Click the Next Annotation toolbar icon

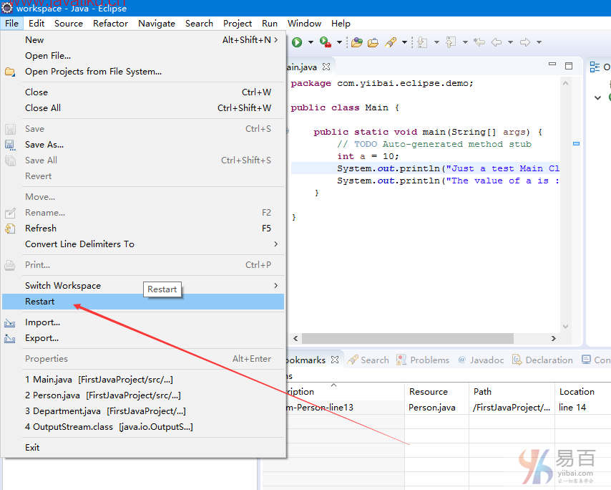[x=422, y=42]
